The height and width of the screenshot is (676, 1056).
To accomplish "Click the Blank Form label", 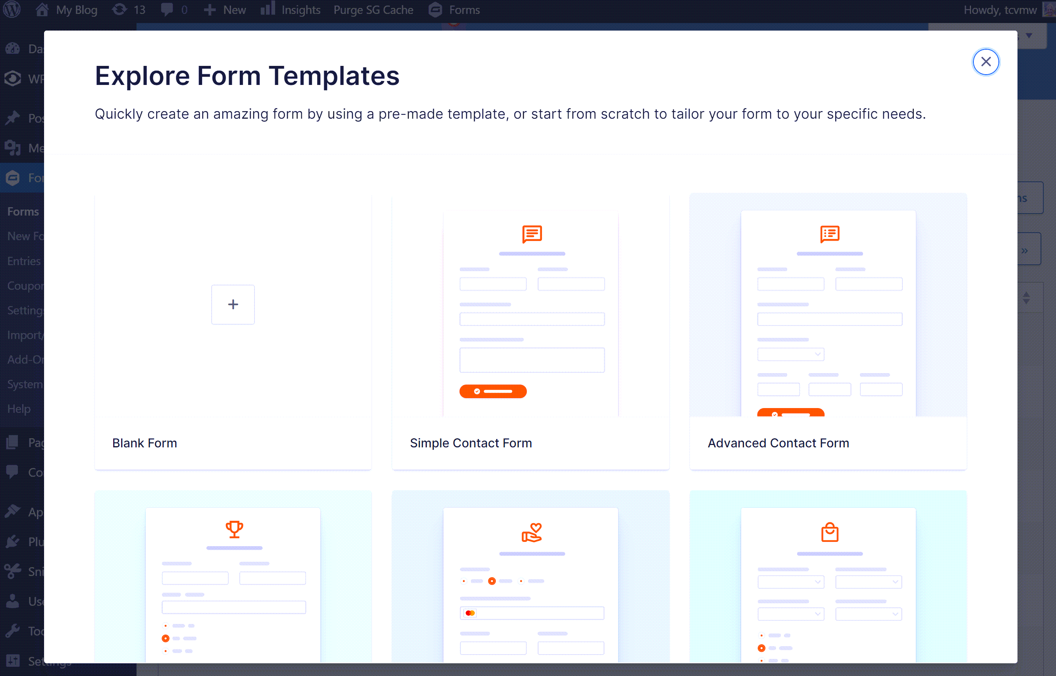I will coord(145,443).
